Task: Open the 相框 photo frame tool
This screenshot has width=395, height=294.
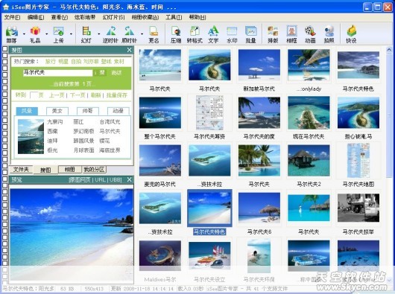Action: click(x=291, y=34)
